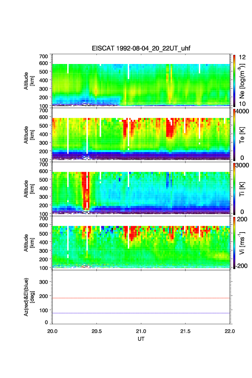Click the value 200 on Vi color bar

[x=242, y=219]
